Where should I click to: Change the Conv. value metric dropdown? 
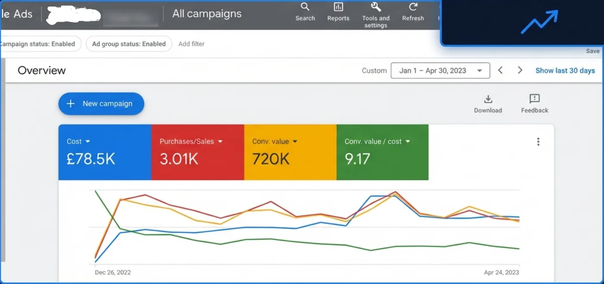275,142
